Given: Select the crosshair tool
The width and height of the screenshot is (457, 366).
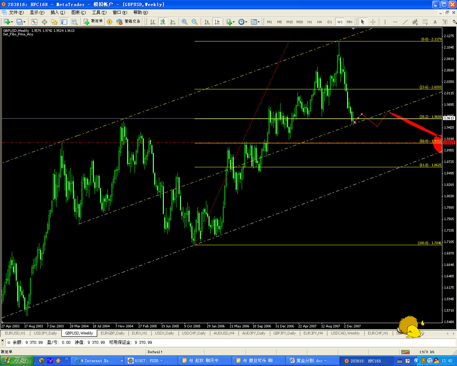Looking at the screenshot, I should [373, 22].
